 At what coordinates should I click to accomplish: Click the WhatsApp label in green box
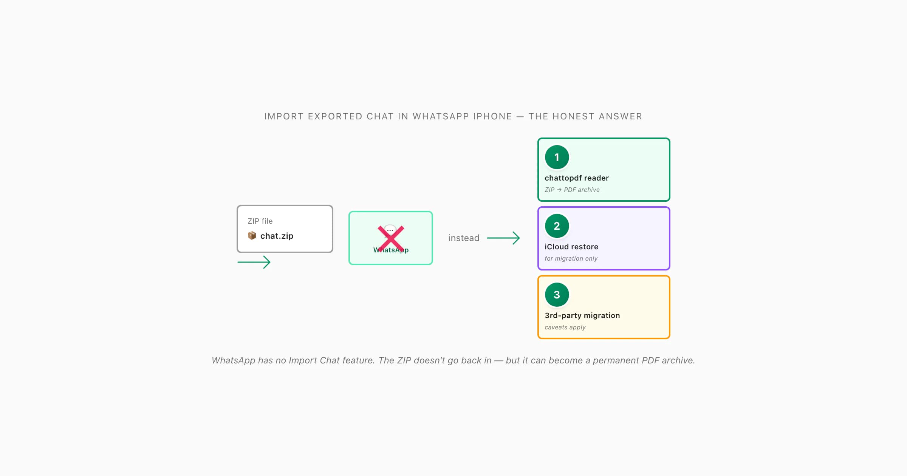pos(391,250)
